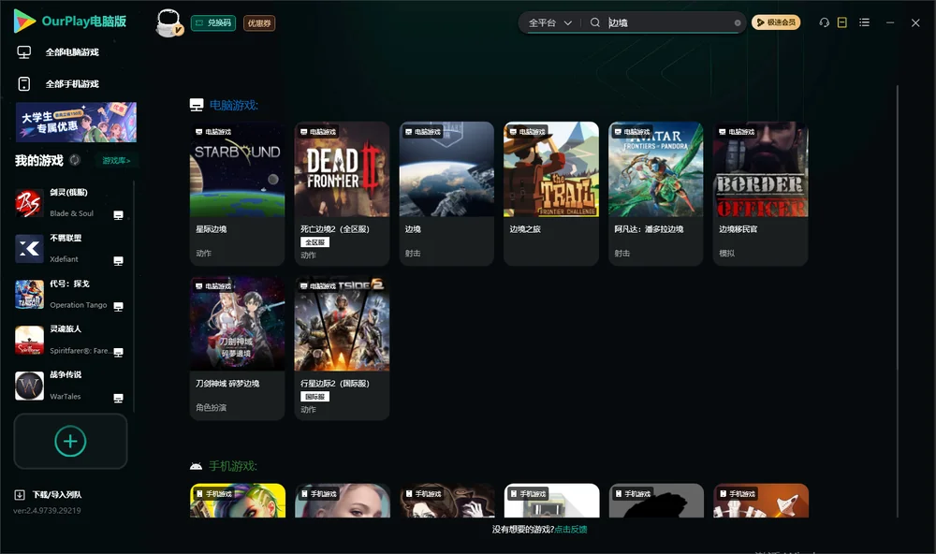Open the mobile game with black silhouette
936x554 pixels.
pyautogui.click(x=656, y=501)
